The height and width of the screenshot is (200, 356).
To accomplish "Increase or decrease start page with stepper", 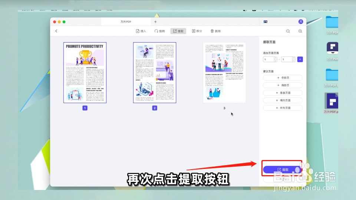I will (x=276, y=59).
